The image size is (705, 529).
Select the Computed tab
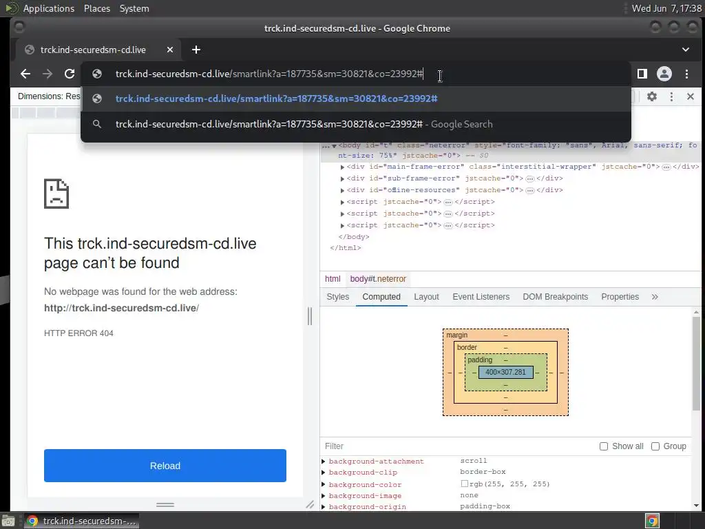pyautogui.click(x=381, y=297)
